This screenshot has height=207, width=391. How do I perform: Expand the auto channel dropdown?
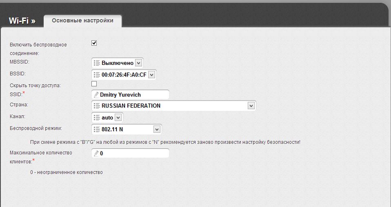[x=118, y=117]
